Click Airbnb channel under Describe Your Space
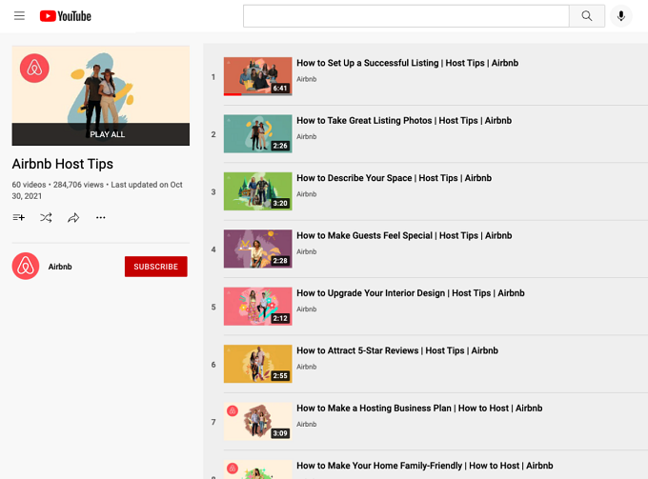 307,194
